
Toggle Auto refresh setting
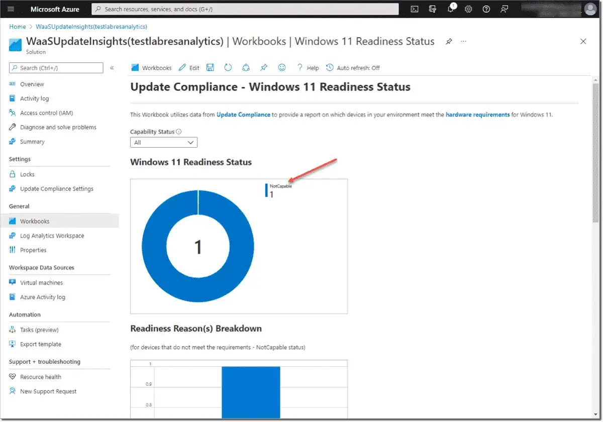(x=353, y=68)
